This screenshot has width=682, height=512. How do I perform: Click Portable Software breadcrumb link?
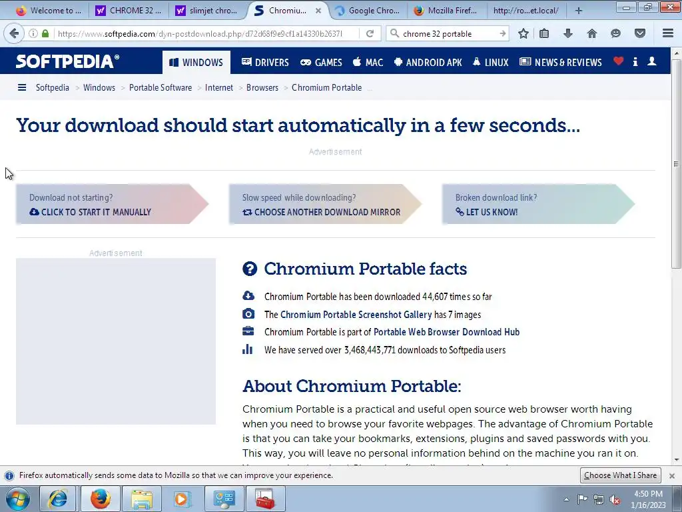point(161,87)
